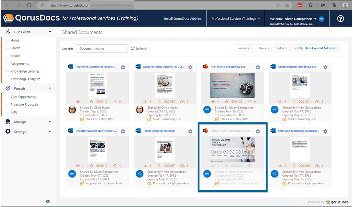Click the Refresh button
The height and width of the screenshot is (207, 353).
[139, 49]
